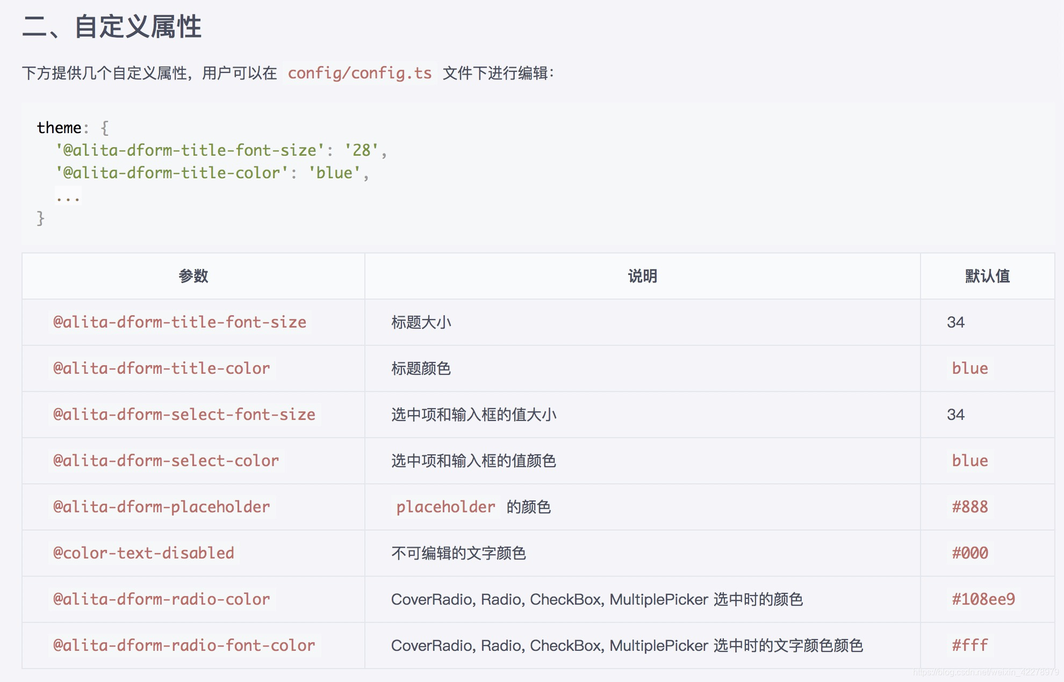Click the theme keyword in code block
1064x682 pixels.
59,128
